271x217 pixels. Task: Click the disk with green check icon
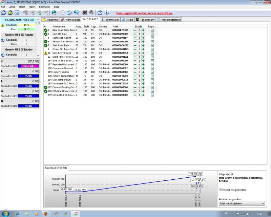(39, 13)
